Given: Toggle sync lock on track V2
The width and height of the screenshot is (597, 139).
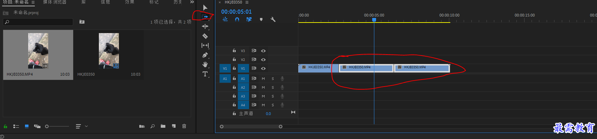Looking at the screenshot, I should 254,59.
